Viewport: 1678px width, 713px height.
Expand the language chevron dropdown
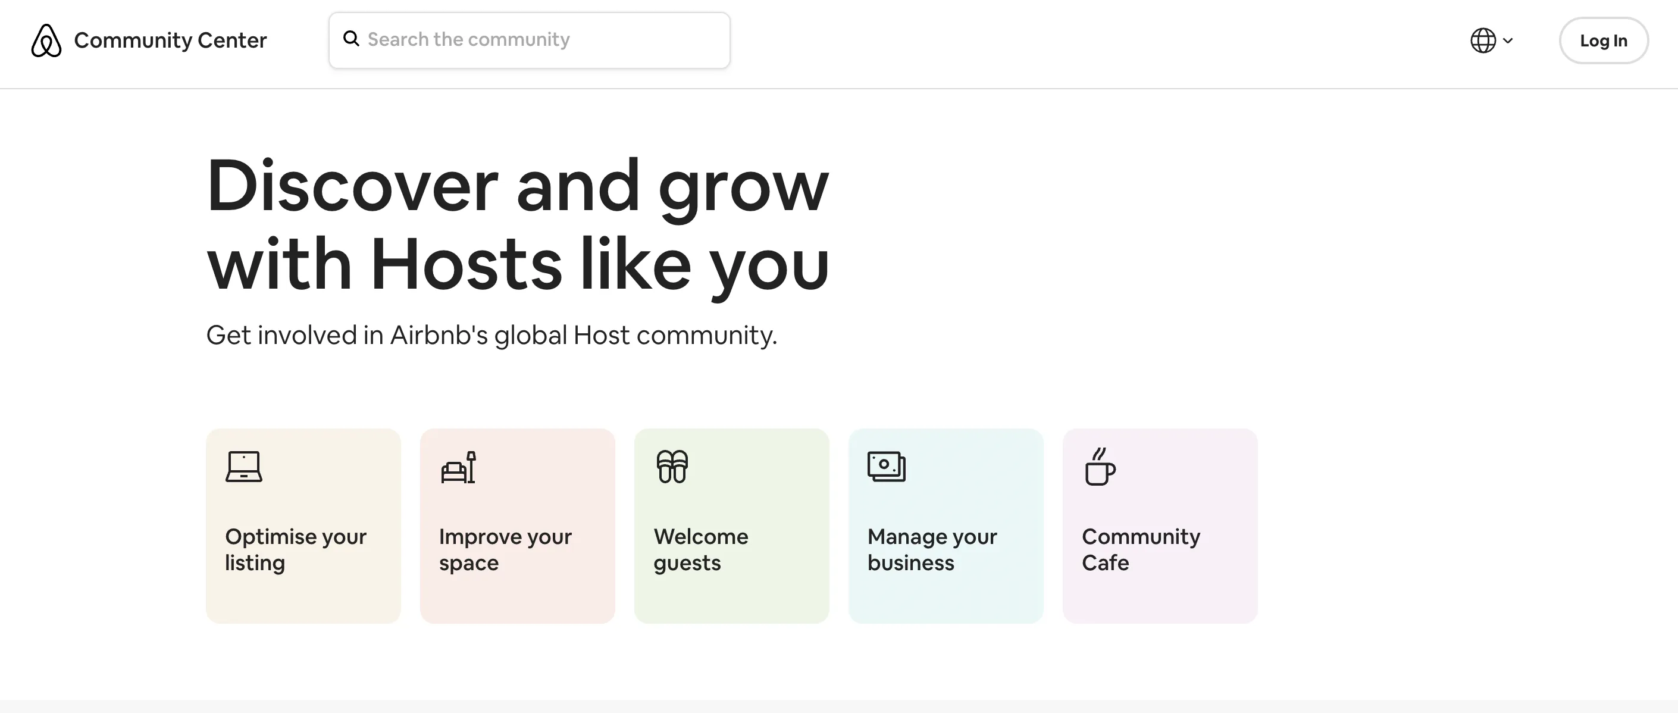[x=1508, y=40]
